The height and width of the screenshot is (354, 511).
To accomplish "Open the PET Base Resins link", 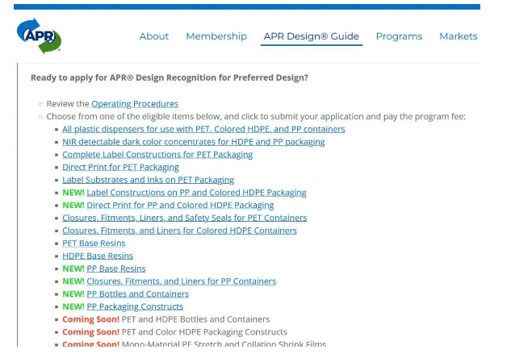I will (x=94, y=244).
